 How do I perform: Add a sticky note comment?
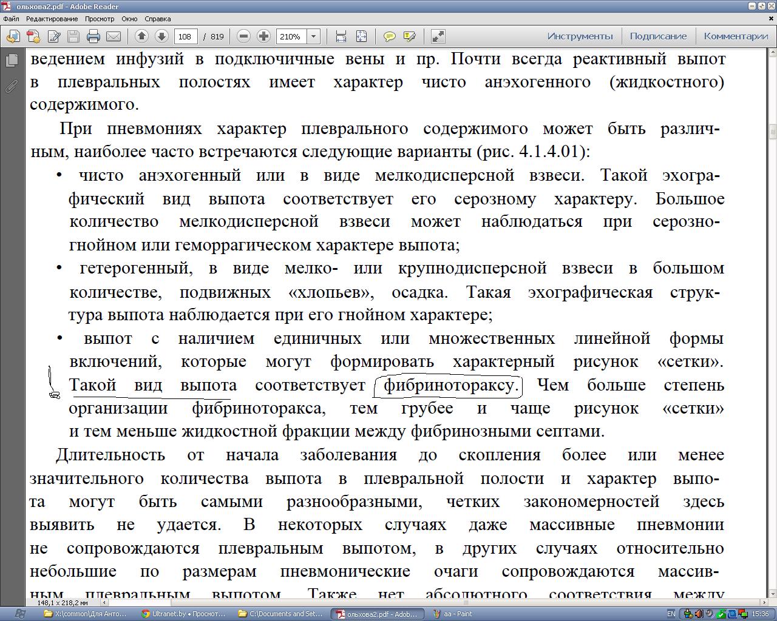coord(389,36)
